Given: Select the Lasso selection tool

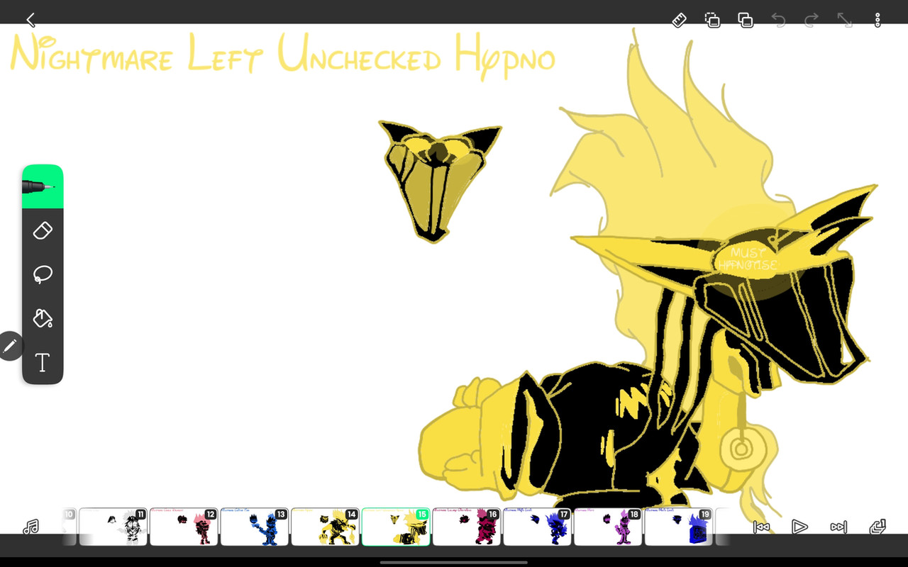Looking at the screenshot, I should coord(43,274).
